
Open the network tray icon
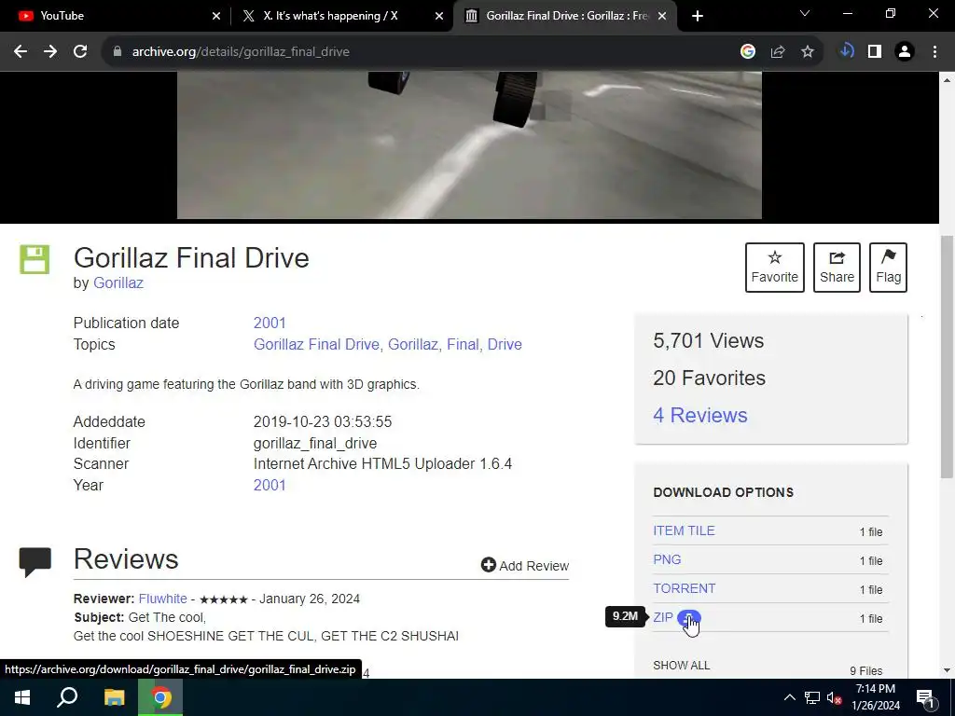(x=812, y=697)
